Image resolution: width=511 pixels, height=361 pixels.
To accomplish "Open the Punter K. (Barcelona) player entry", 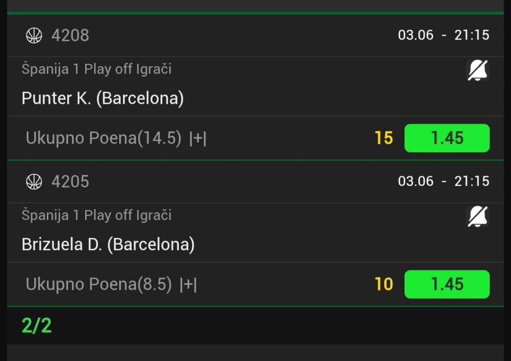I will (x=103, y=99).
